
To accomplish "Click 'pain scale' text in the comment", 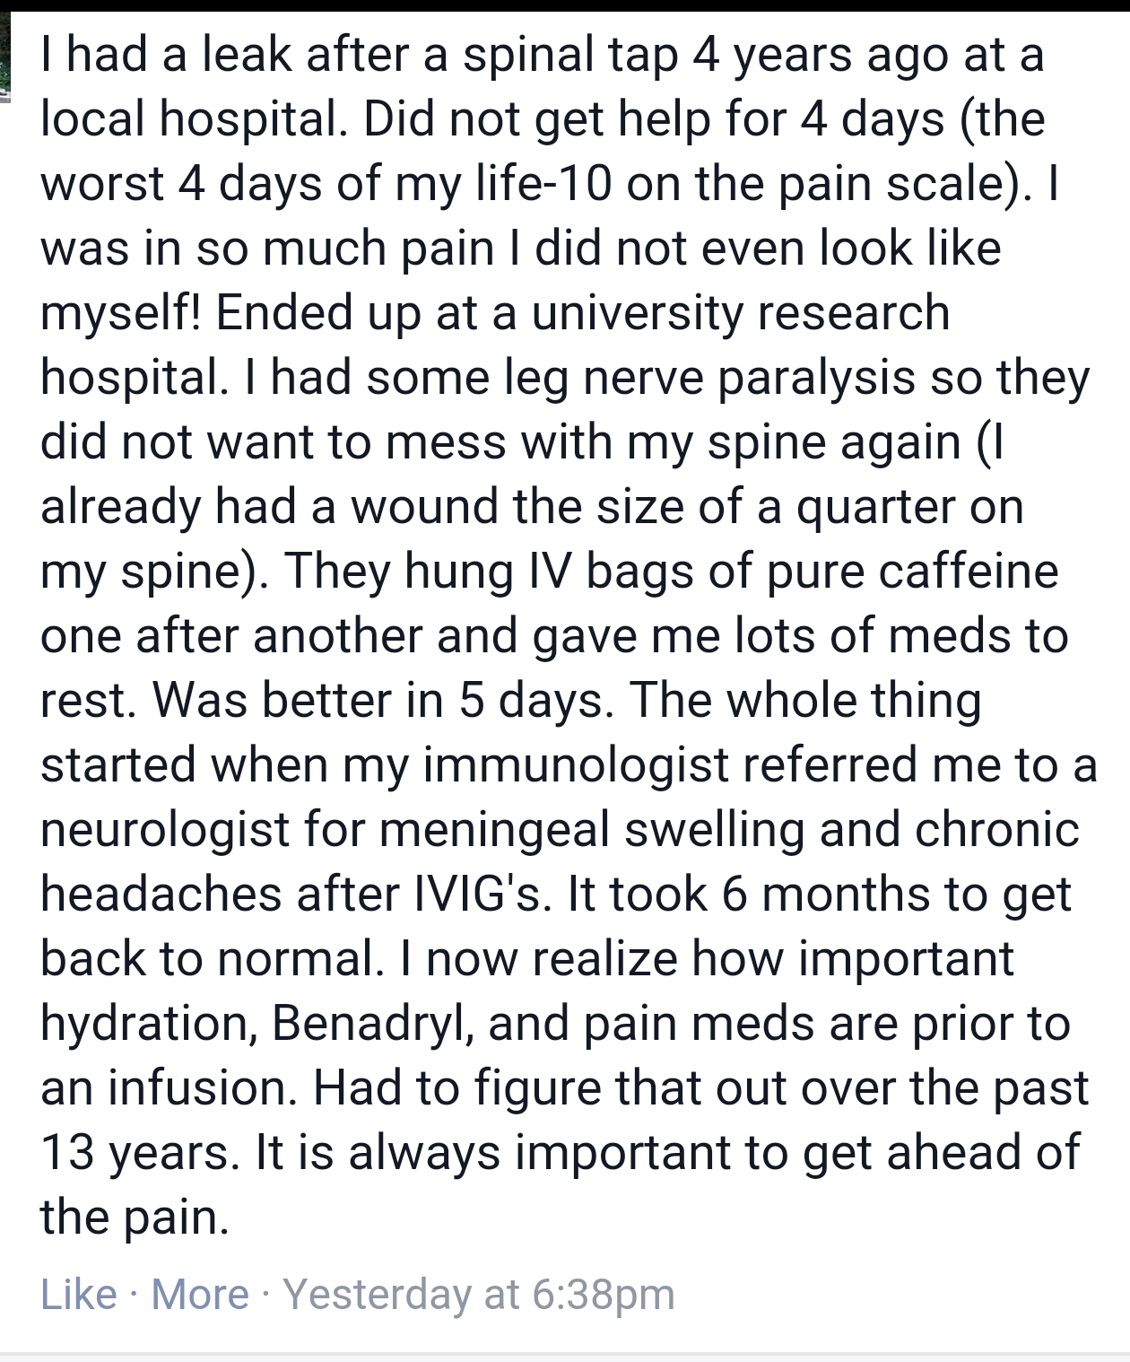I will (x=898, y=185).
